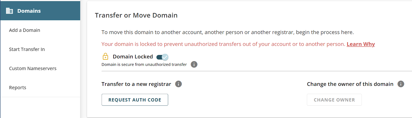Click the Change the owner of this domain label
Viewport: 412px width, 118px height.
click(x=350, y=84)
